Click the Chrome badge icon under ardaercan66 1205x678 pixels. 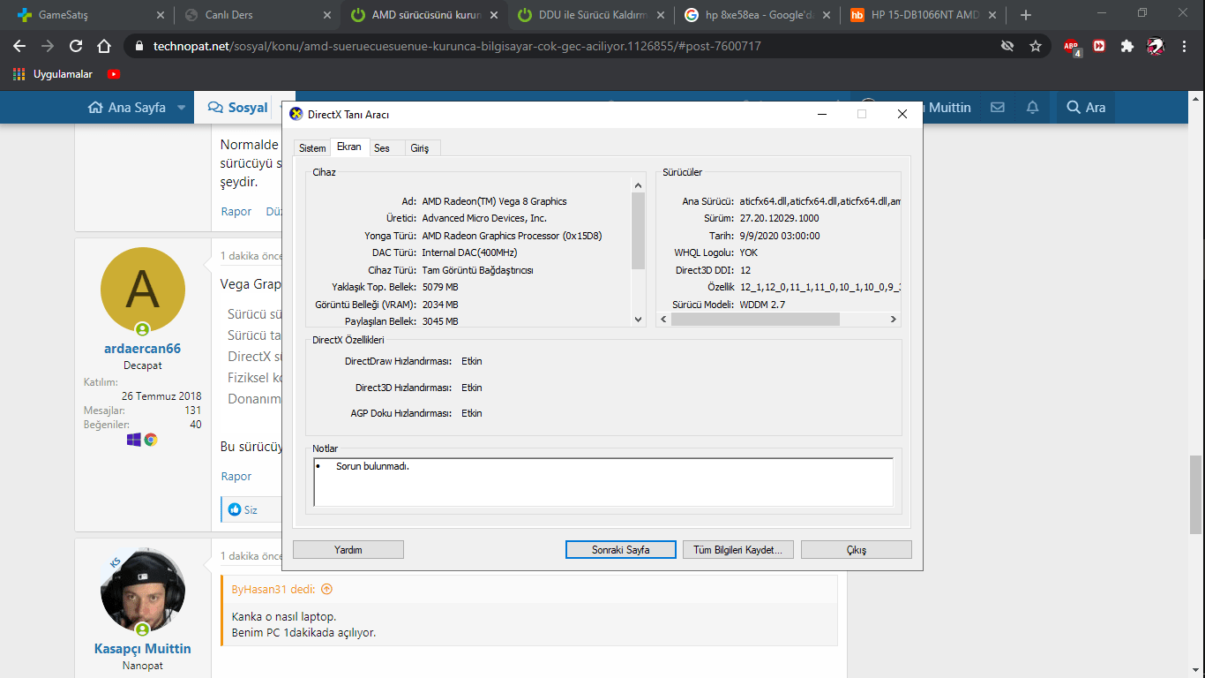(151, 440)
